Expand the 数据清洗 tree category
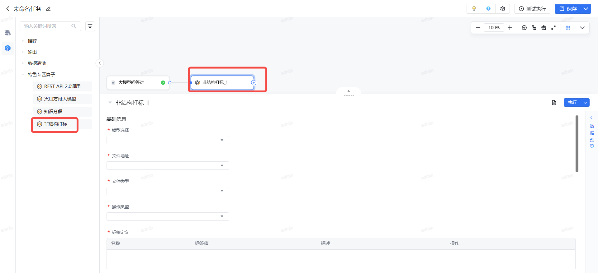 [23, 63]
